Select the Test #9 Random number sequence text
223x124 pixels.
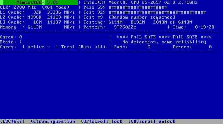[129, 17]
